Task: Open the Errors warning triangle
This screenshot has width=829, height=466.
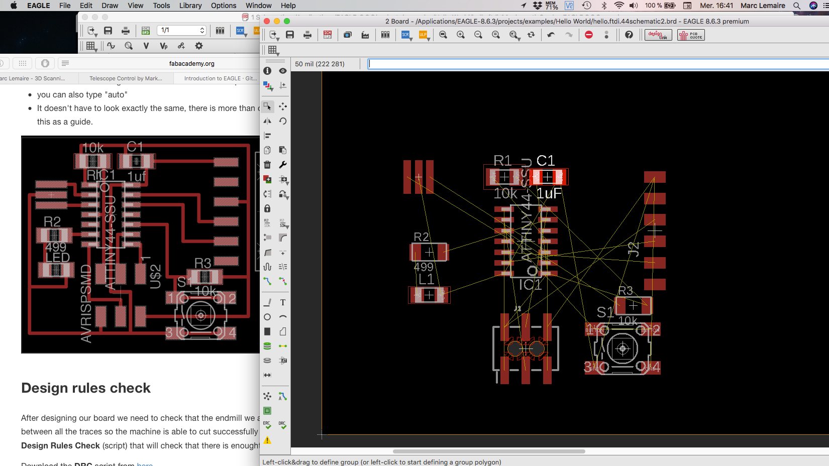Action: pyautogui.click(x=267, y=440)
